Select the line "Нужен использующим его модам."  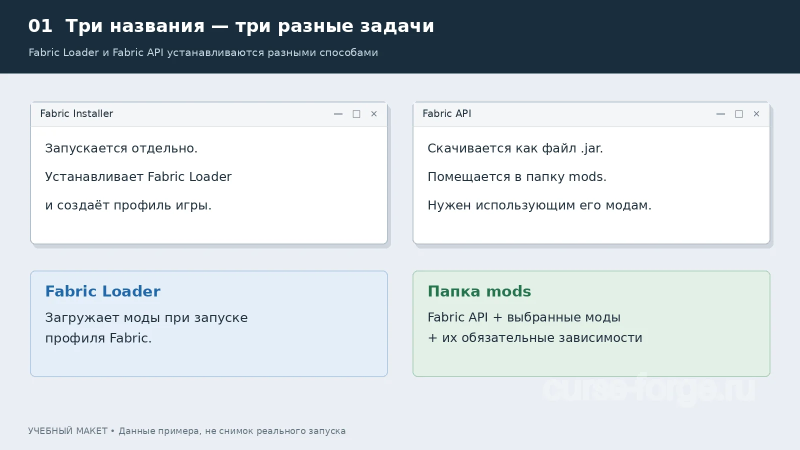click(539, 205)
